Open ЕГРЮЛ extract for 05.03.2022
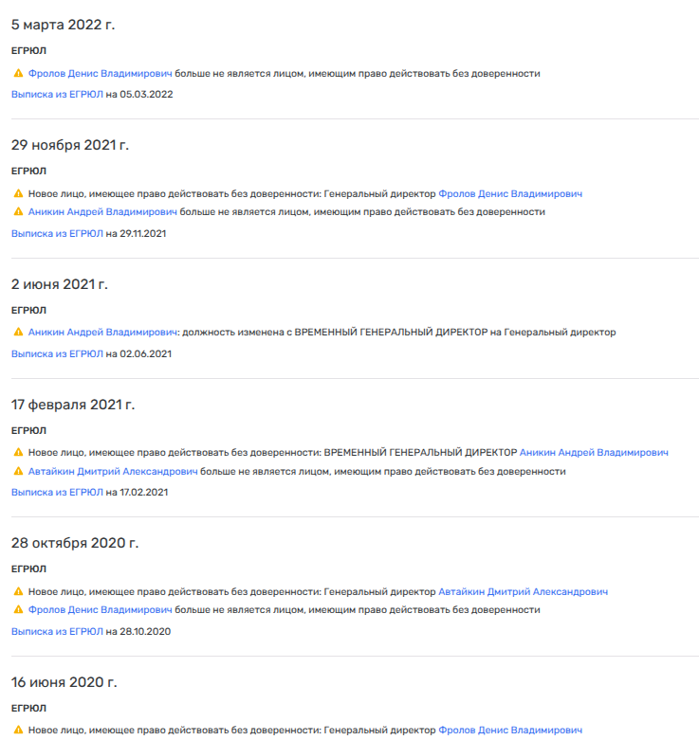Image resolution: width=699 pixels, height=740 pixels. coord(57,95)
